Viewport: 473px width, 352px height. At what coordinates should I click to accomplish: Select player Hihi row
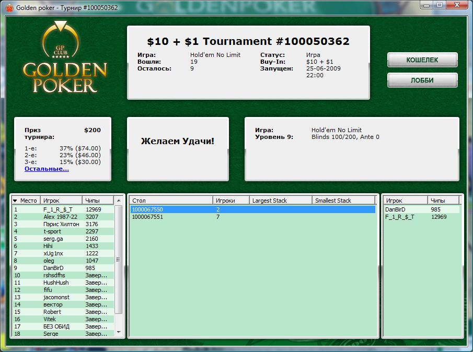click(63, 246)
